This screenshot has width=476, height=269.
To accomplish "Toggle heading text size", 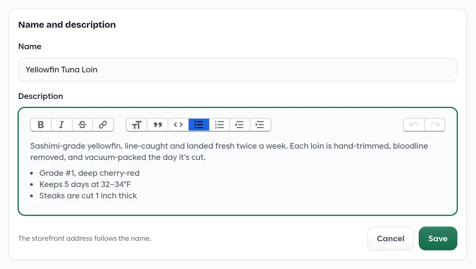I will coord(137,125).
